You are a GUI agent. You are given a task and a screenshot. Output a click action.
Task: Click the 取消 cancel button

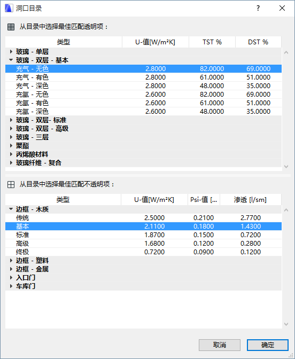pos(220,345)
